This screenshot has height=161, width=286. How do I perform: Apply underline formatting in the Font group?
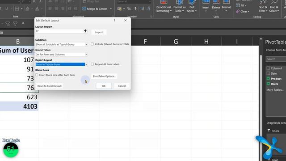[7, 9]
